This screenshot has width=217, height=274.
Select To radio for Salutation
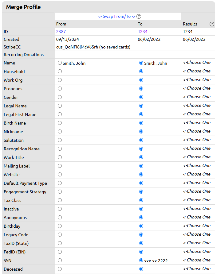[x=141, y=140]
